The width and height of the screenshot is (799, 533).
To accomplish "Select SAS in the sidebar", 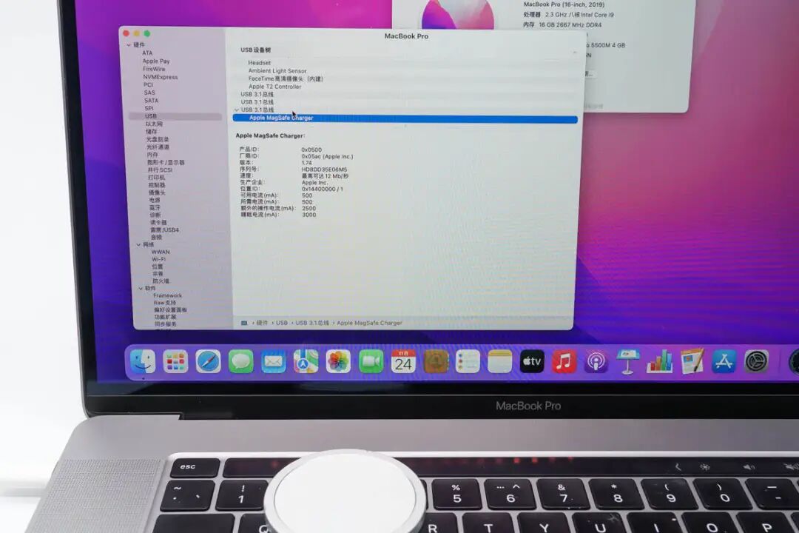I will tap(149, 93).
